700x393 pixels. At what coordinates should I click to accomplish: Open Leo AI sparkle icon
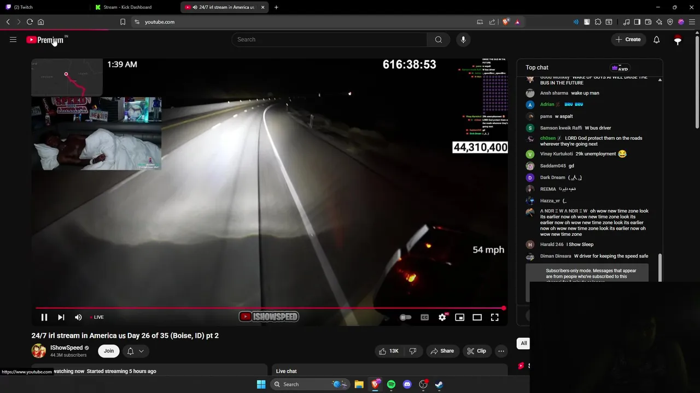pos(659,22)
